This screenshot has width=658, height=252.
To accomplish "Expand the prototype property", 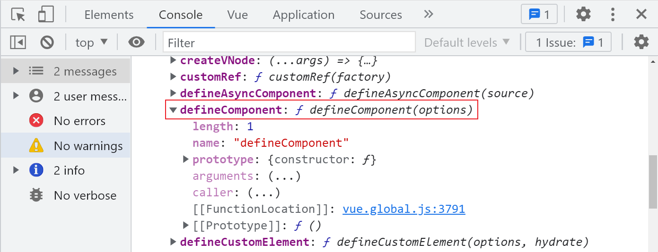I will point(186,160).
